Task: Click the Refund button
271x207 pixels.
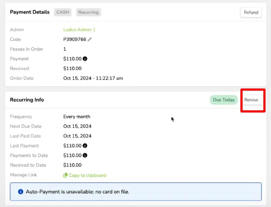Action: tap(251, 13)
